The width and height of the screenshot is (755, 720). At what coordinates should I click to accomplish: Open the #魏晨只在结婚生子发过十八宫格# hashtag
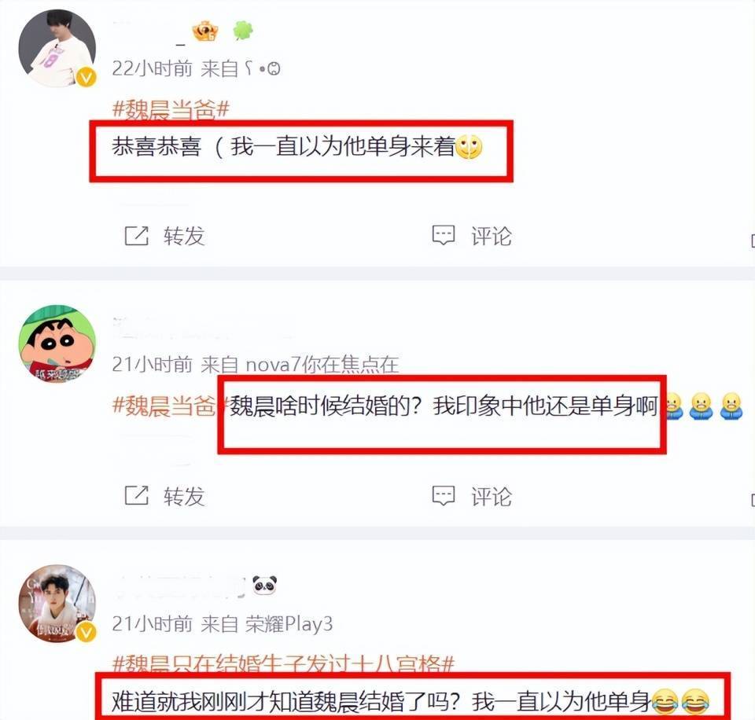283,663
